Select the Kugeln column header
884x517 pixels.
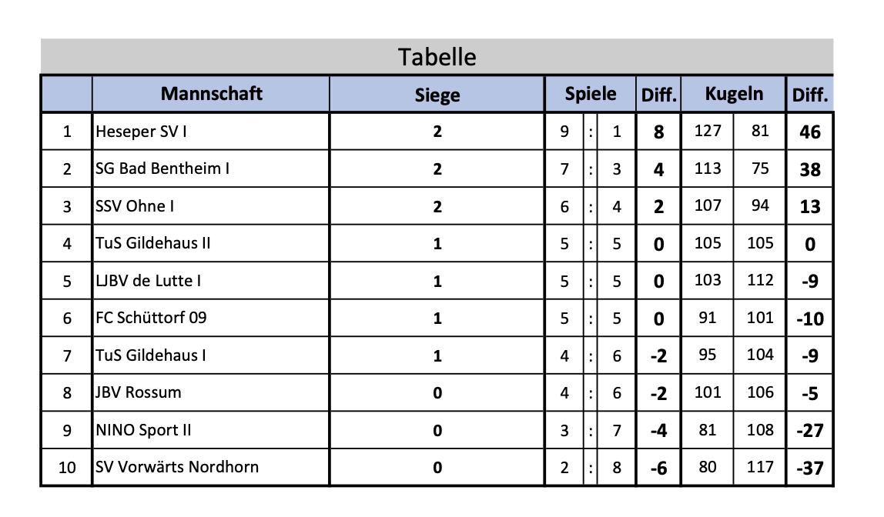tap(734, 94)
